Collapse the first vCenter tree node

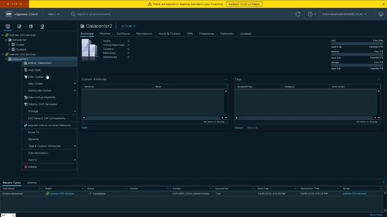click(2, 35)
